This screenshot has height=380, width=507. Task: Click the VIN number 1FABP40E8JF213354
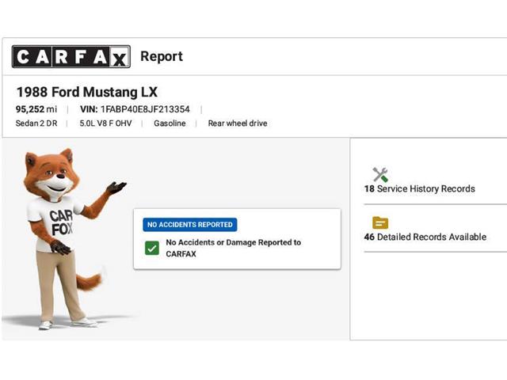tap(145, 109)
